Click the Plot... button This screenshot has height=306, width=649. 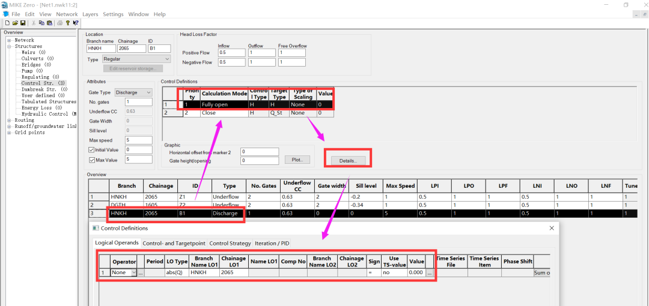click(297, 159)
